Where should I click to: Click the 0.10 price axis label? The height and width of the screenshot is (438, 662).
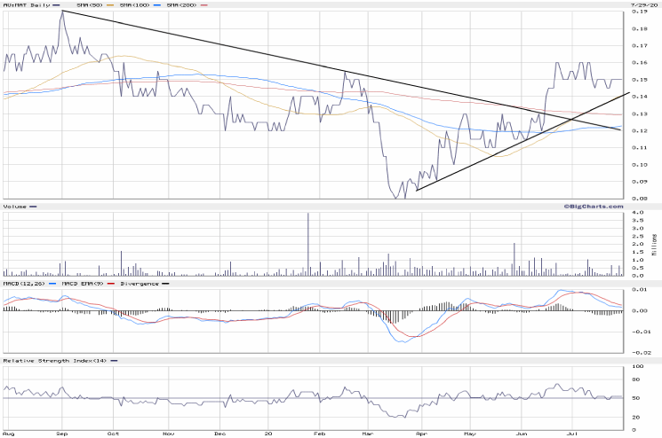pyautogui.click(x=640, y=165)
